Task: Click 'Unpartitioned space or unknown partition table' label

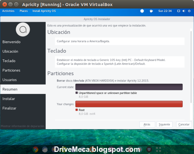Action: click(x=108, y=93)
